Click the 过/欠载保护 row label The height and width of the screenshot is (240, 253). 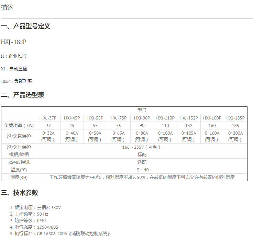click(19, 136)
